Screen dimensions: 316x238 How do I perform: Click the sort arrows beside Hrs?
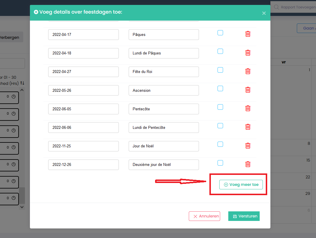[x=22, y=83]
